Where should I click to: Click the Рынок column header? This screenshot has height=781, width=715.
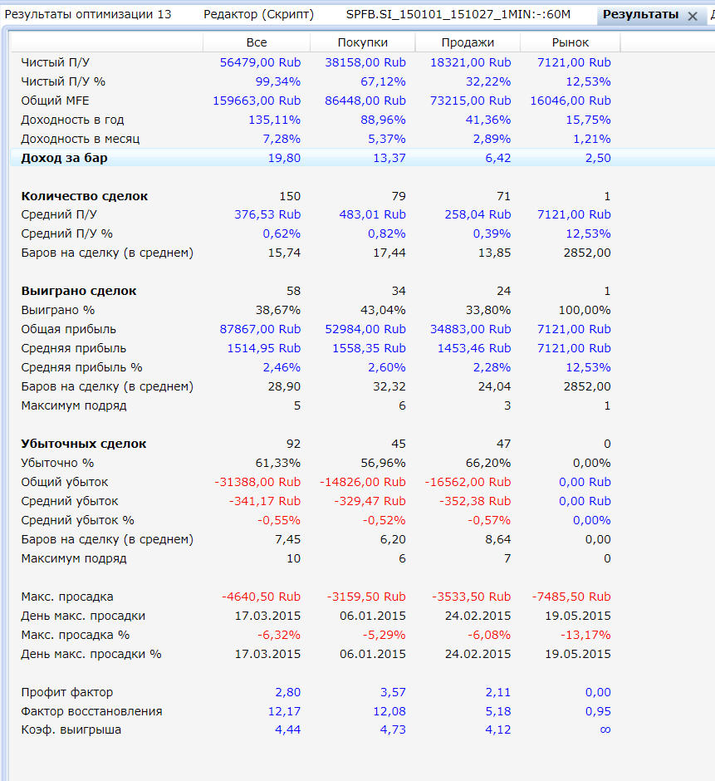pyautogui.click(x=571, y=42)
